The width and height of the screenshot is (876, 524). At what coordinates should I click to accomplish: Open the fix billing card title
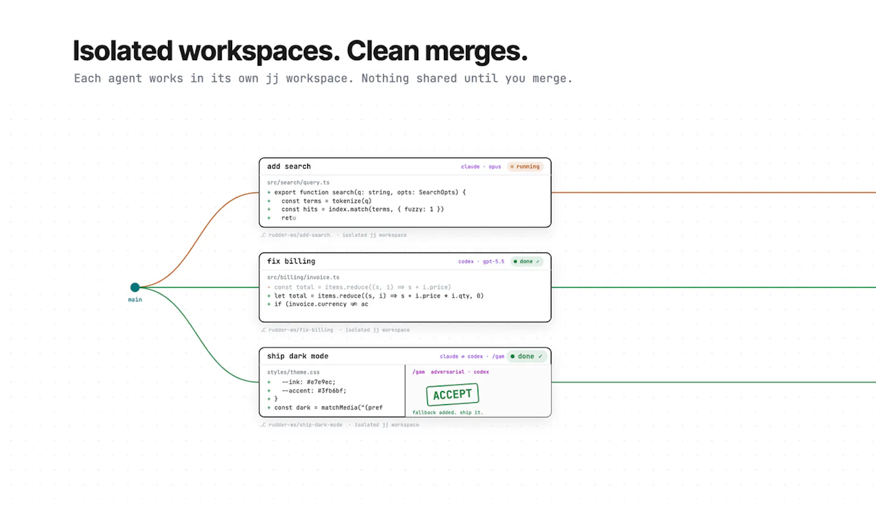291,261
